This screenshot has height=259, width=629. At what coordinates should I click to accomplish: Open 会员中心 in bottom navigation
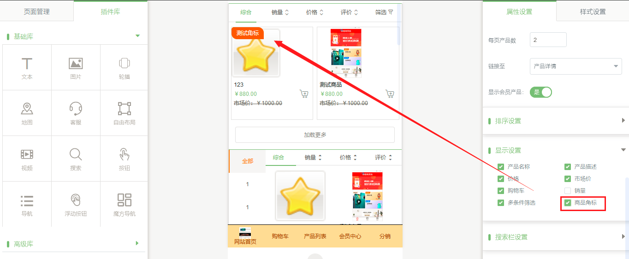[x=350, y=236]
